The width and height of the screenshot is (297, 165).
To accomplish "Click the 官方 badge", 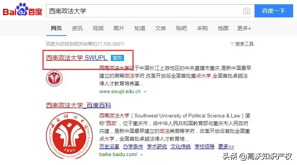I will point(117,58).
